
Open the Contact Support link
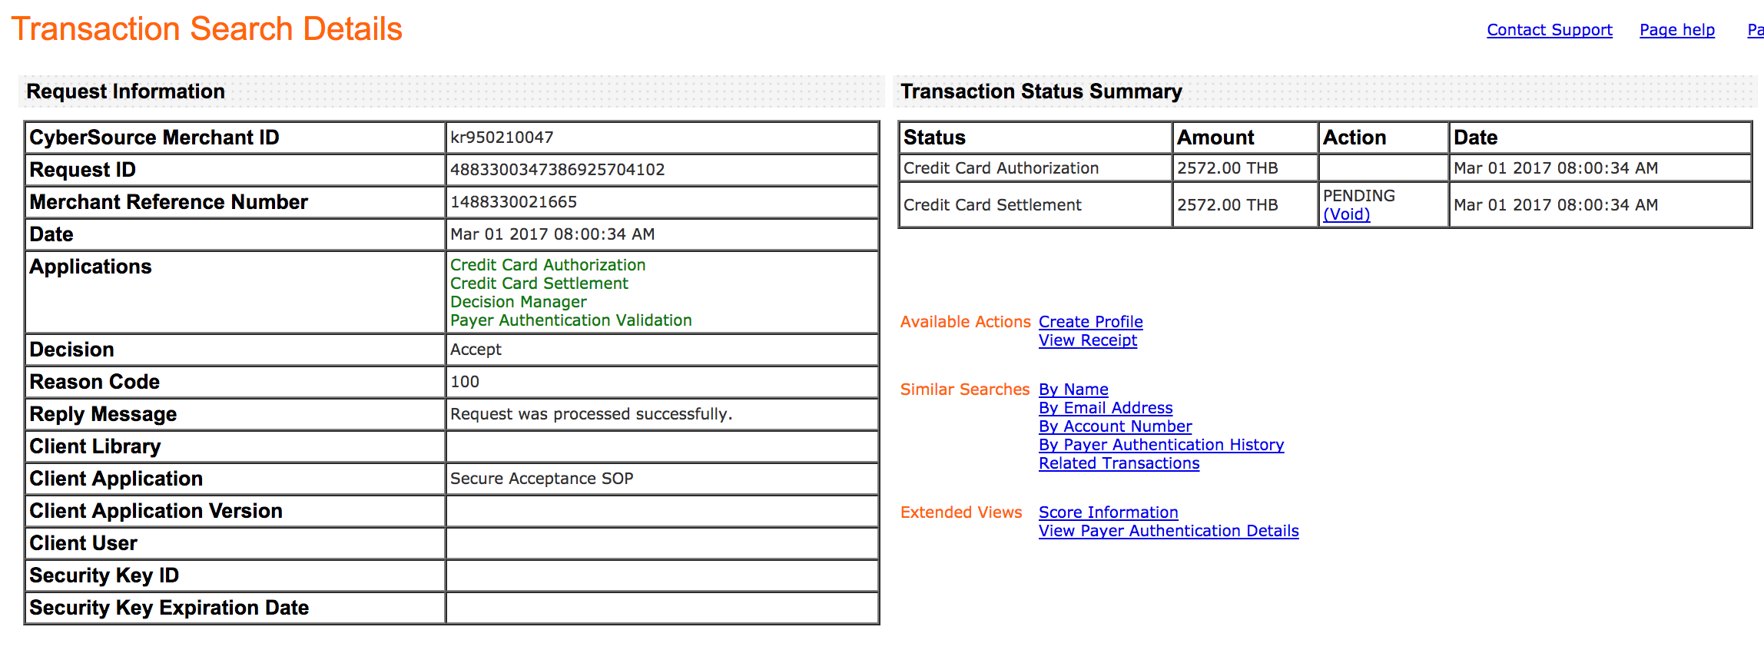(1549, 30)
